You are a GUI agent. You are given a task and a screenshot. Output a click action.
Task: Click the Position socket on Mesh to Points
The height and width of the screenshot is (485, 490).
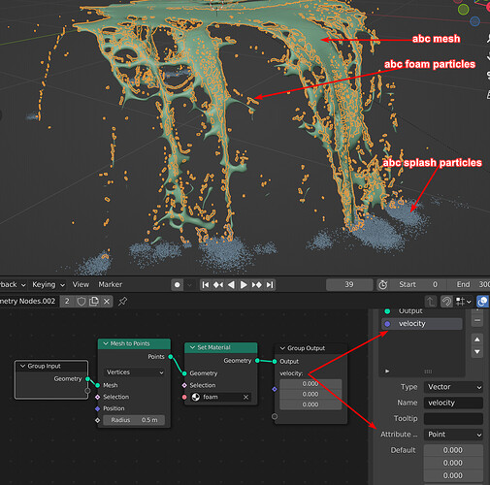98,408
